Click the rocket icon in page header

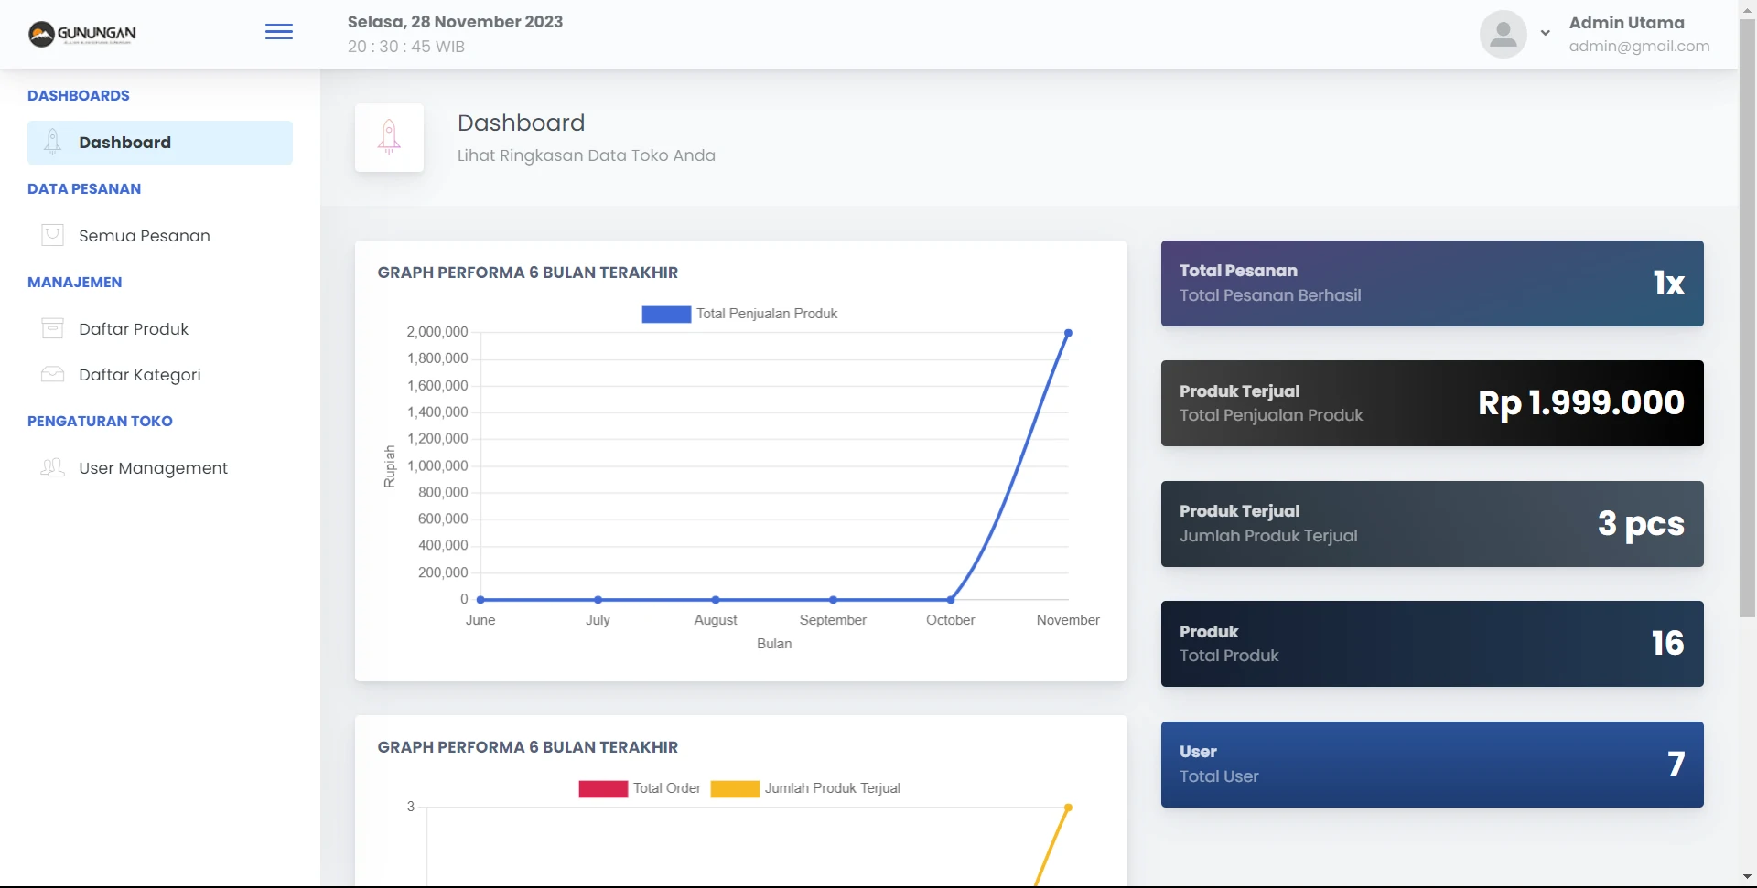pos(389,137)
